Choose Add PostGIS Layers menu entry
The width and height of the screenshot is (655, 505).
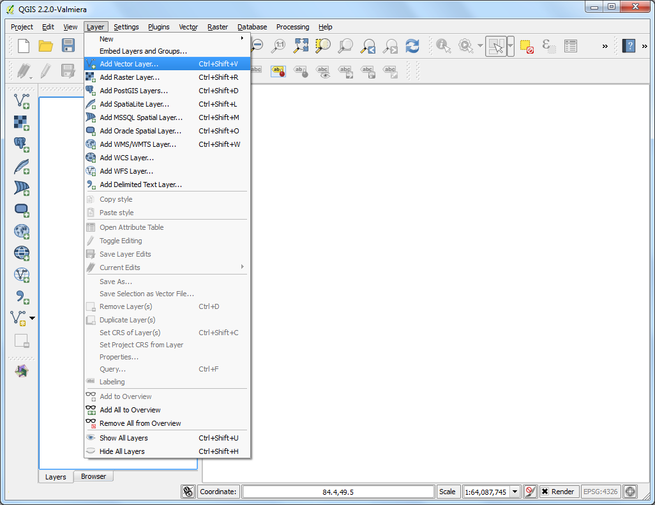pos(167,91)
